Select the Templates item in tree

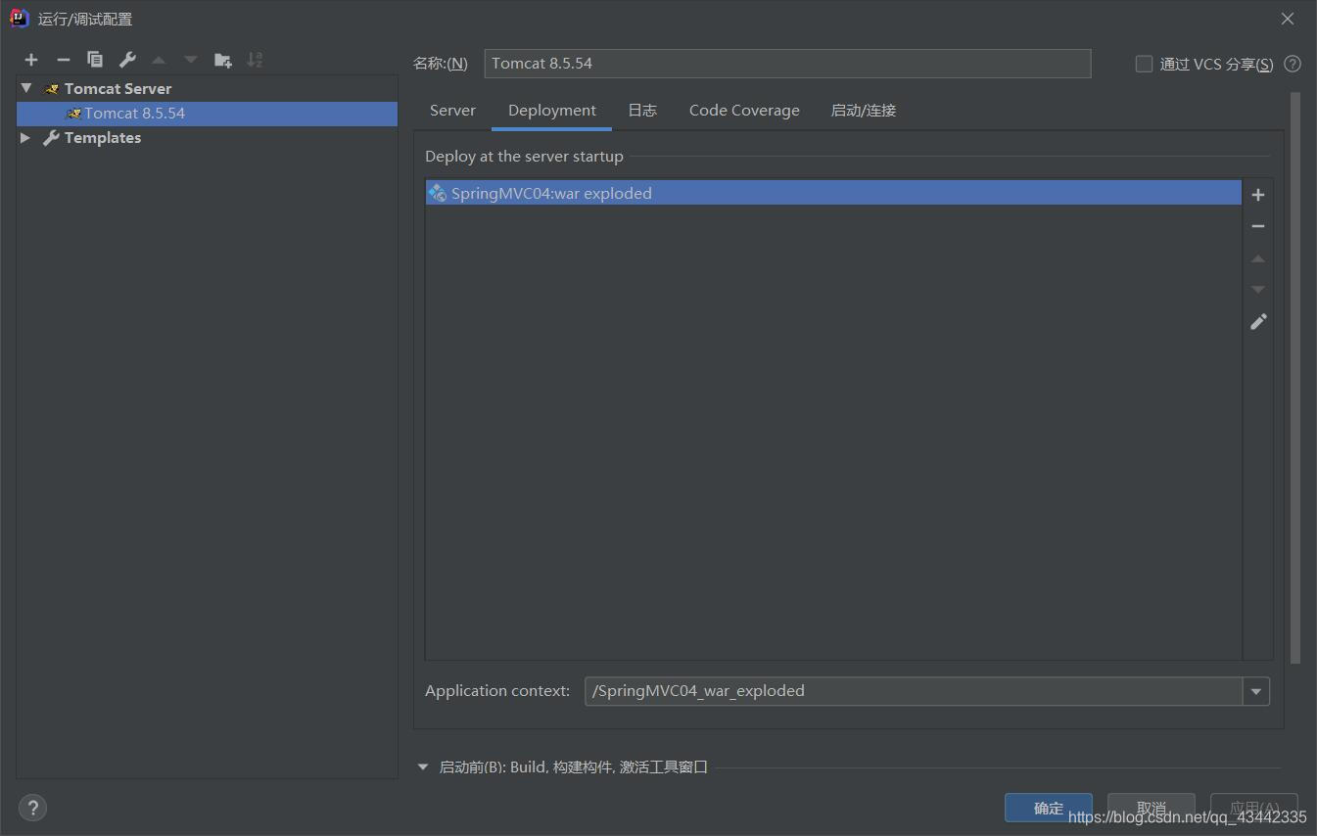coord(103,138)
